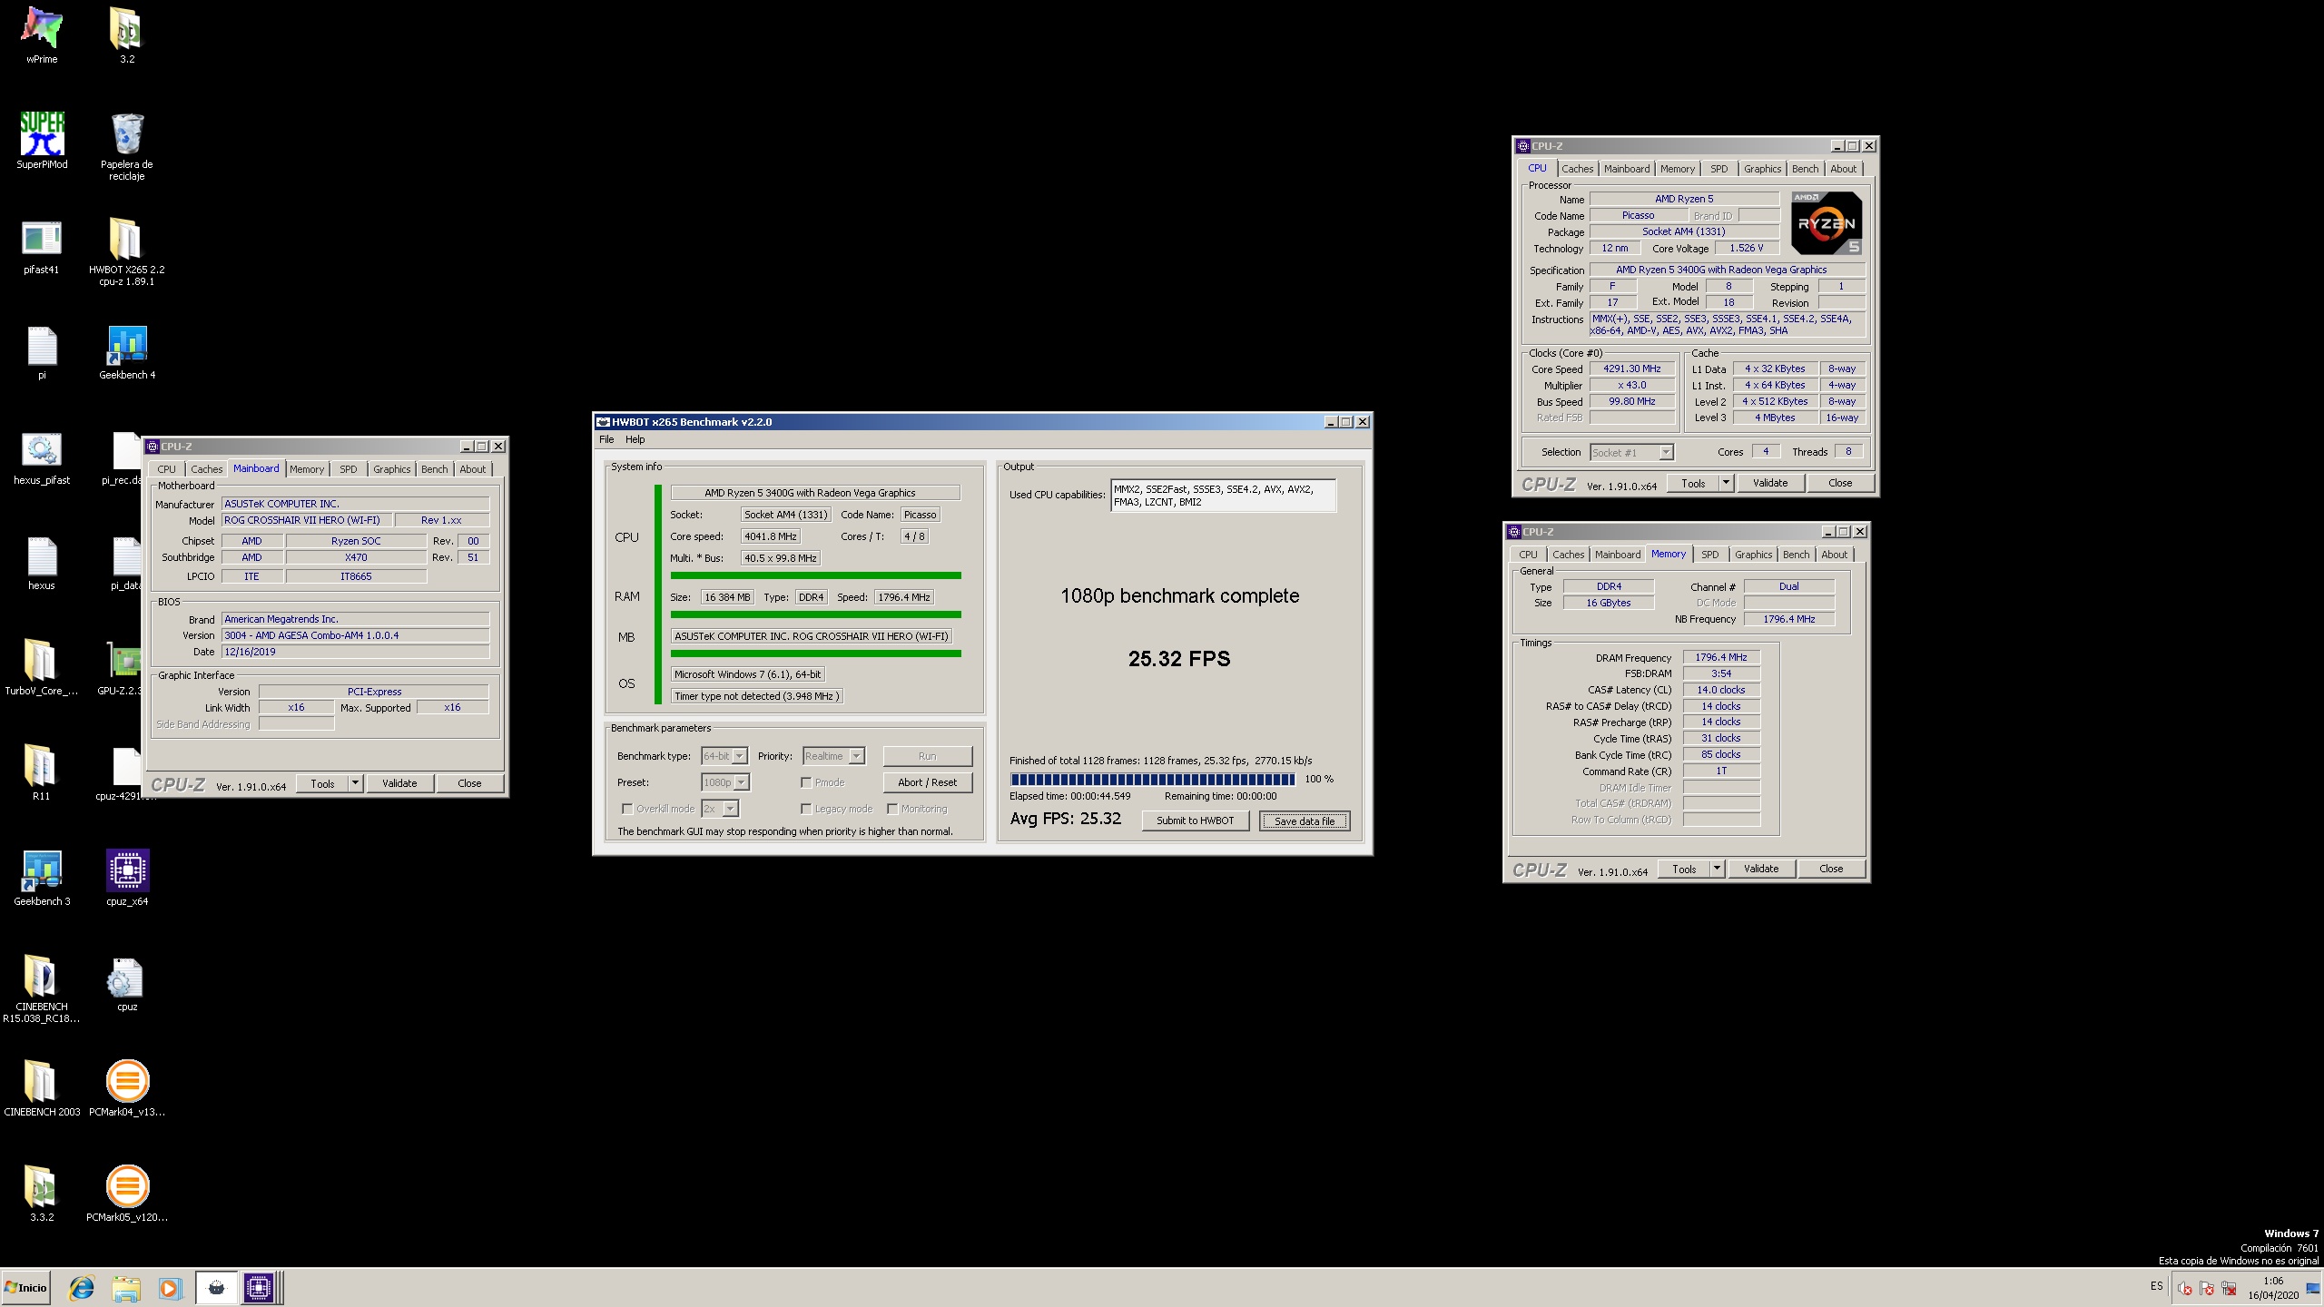Click Submit to HWBOT button
The image size is (2324, 1307).
coord(1195,821)
